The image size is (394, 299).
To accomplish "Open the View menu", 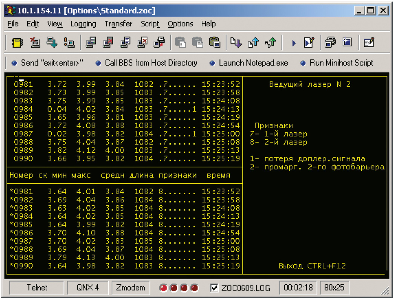I will click(x=55, y=24).
